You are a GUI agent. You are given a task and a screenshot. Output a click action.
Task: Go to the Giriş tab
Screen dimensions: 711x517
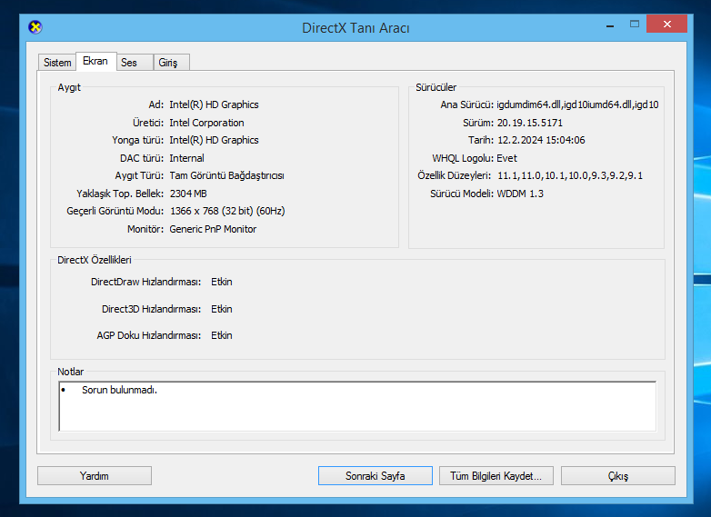coord(172,63)
